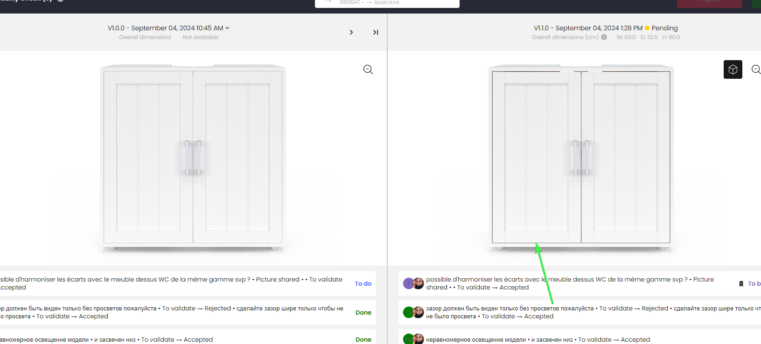Click Done status on the 'освещение модели' comment
Screen dimensions: 761x344
[x=363, y=339]
